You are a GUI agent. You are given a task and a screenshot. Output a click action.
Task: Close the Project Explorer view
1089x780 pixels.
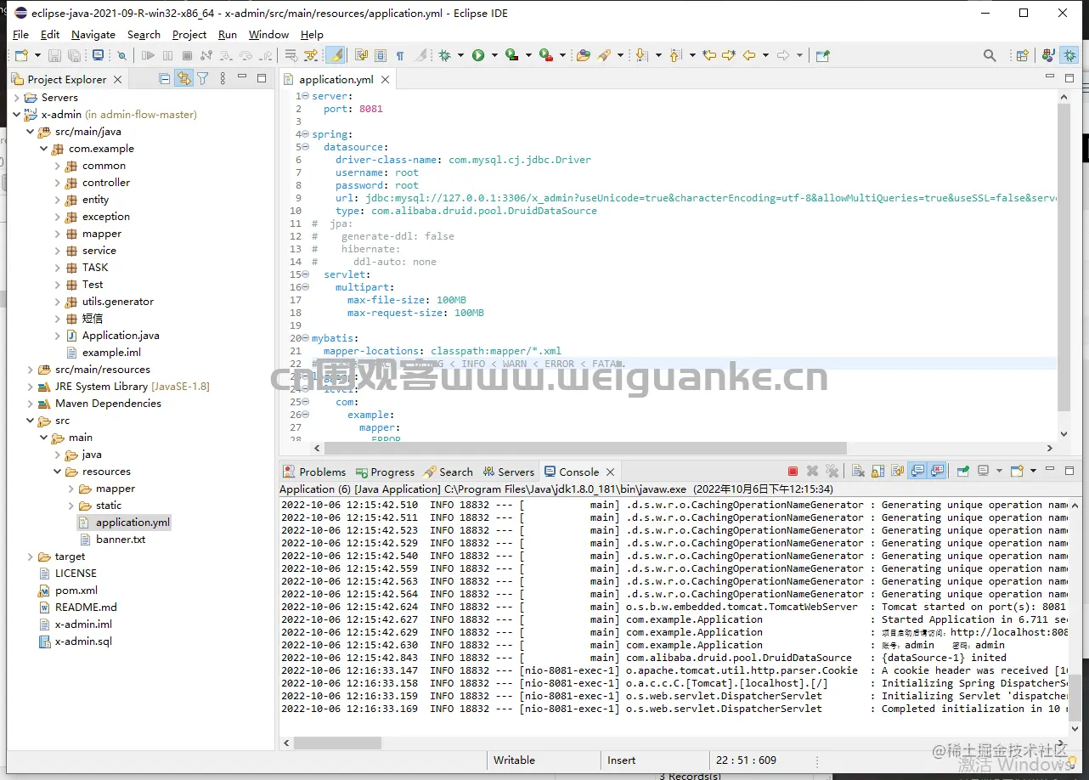pyautogui.click(x=117, y=79)
